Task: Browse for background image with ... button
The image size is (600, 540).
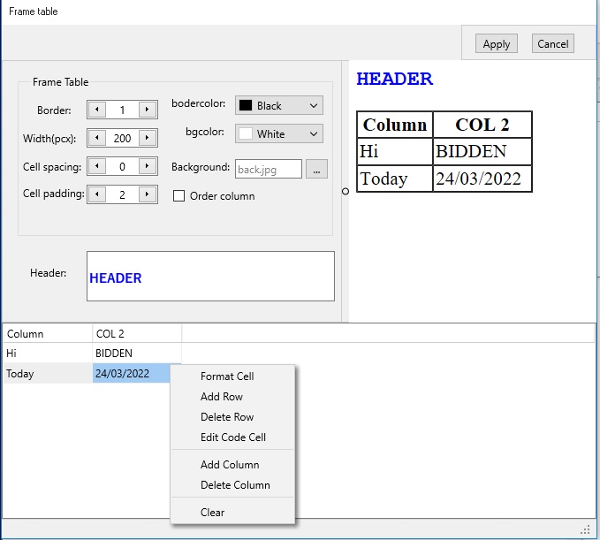Action: tap(316, 169)
